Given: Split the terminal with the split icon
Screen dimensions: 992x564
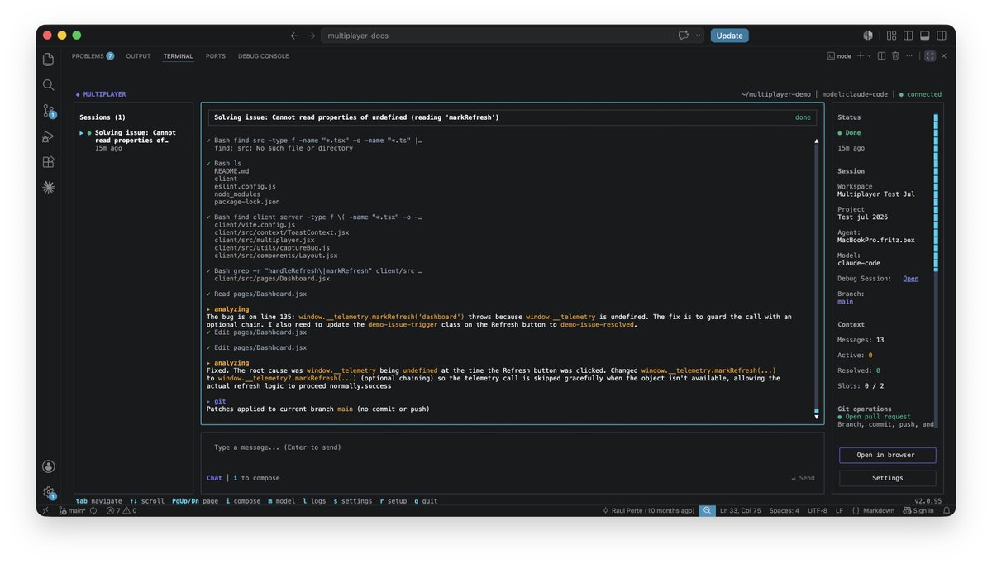Looking at the screenshot, I should tap(881, 56).
